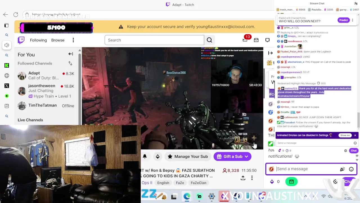The image size is (360, 203).
Task: Open calendar widget sidebar icon
Action: tap(7, 106)
